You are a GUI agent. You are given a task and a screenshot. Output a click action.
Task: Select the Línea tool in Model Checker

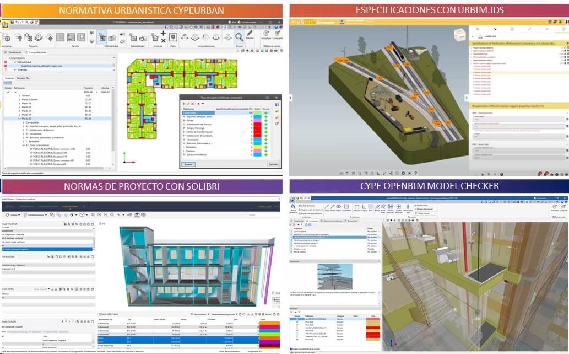coord(327,206)
